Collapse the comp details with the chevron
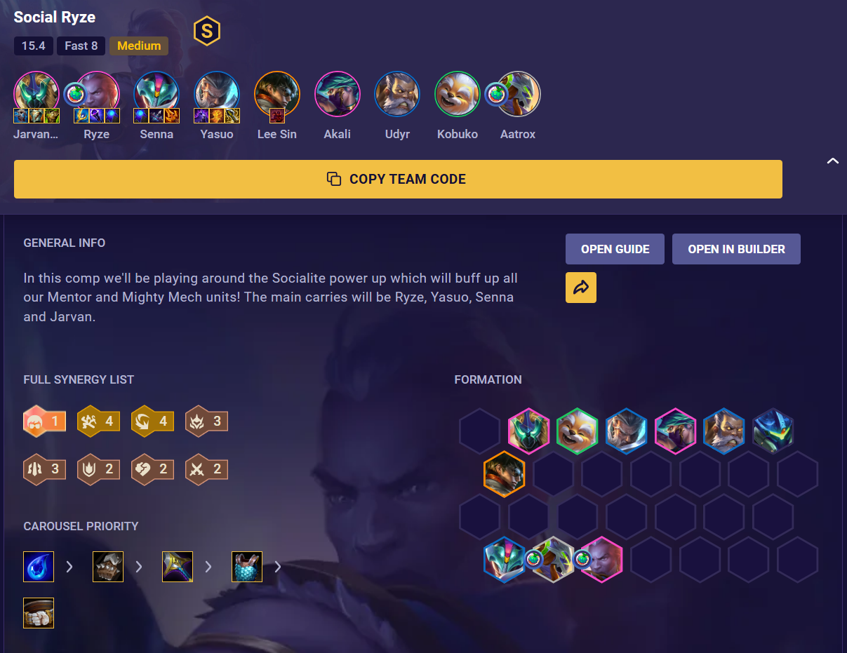This screenshot has height=653, width=847. 832,161
